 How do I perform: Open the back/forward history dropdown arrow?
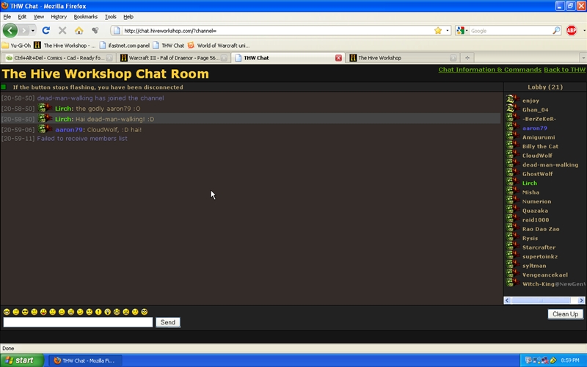[x=33, y=31]
